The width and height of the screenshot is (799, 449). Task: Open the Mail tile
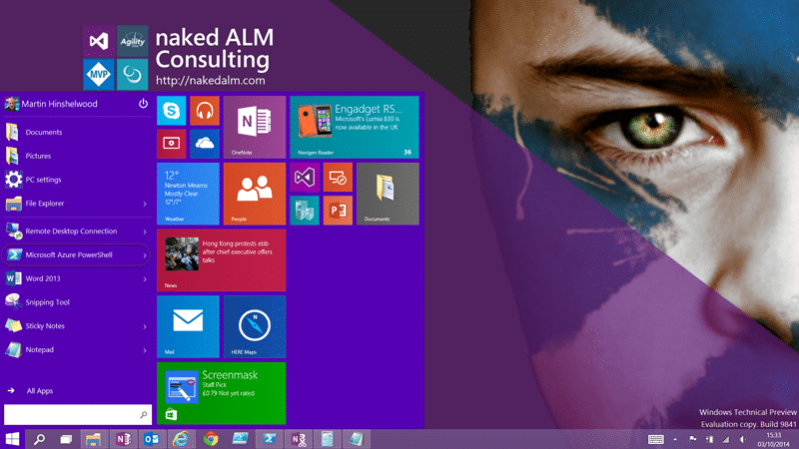(x=188, y=327)
